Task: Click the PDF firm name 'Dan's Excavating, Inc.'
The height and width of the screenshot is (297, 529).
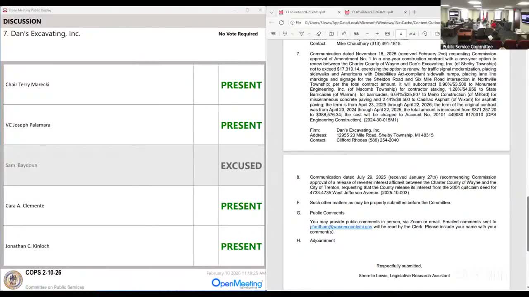Action: [x=358, y=130]
